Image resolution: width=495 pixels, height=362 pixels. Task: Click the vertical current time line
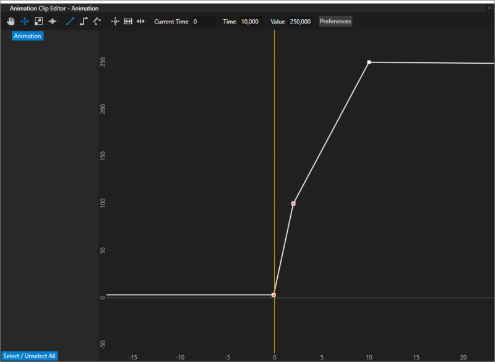(274, 154)
